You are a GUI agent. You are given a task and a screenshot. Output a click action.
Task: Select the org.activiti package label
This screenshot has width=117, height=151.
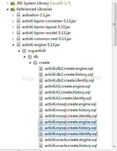click(x=37, y=51)
